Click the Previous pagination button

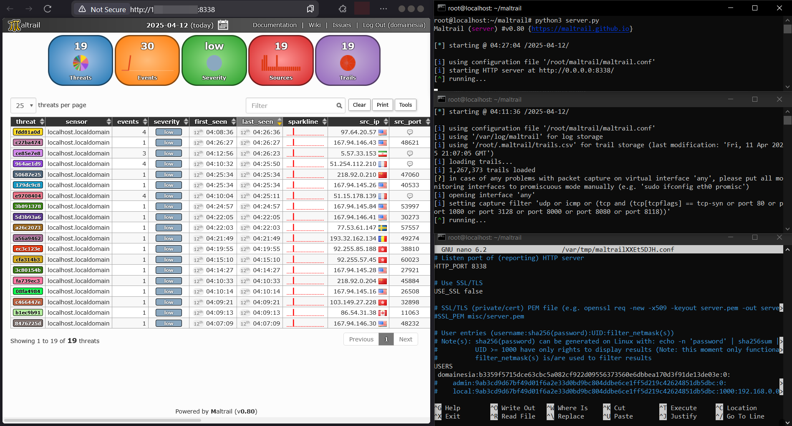(x=361, y=339)
